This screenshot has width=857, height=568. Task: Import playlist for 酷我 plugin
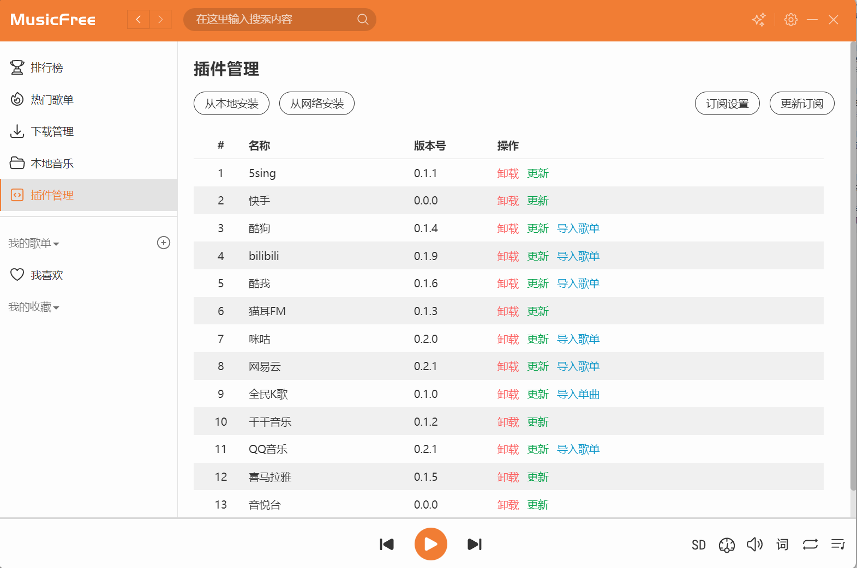[x=578, y=283]
